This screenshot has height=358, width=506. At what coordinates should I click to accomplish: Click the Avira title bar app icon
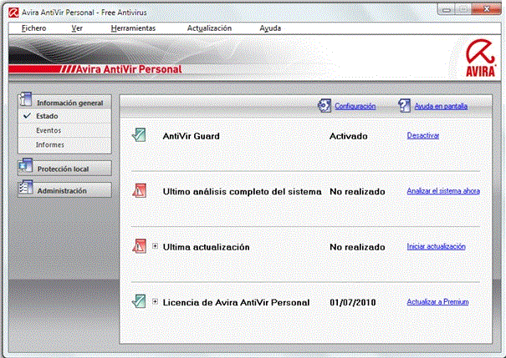pyautogui.click(x=13, y=13)
